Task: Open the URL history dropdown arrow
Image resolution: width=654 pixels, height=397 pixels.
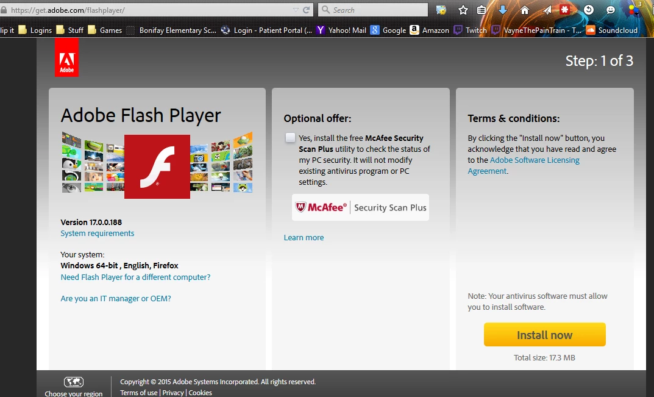Action: [296, 10]
